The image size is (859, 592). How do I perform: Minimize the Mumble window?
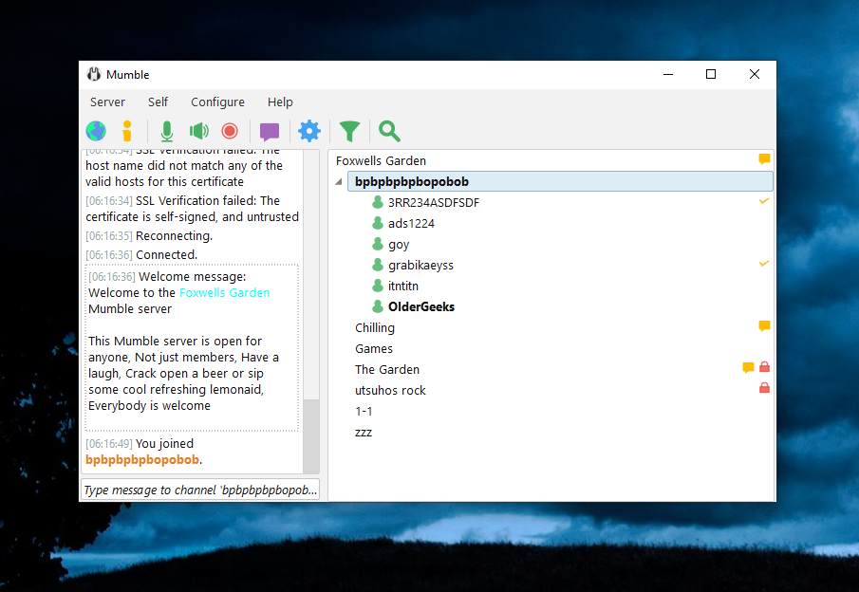coord(668,75)
